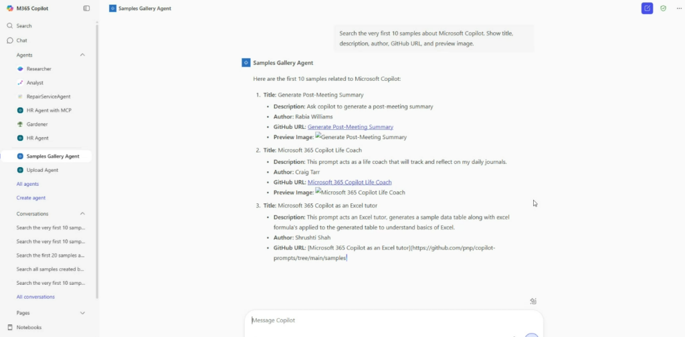This screenshot has width=685, height=337.
Task: Click the agent avatar beside the response
Action: [x=246, y=63]
